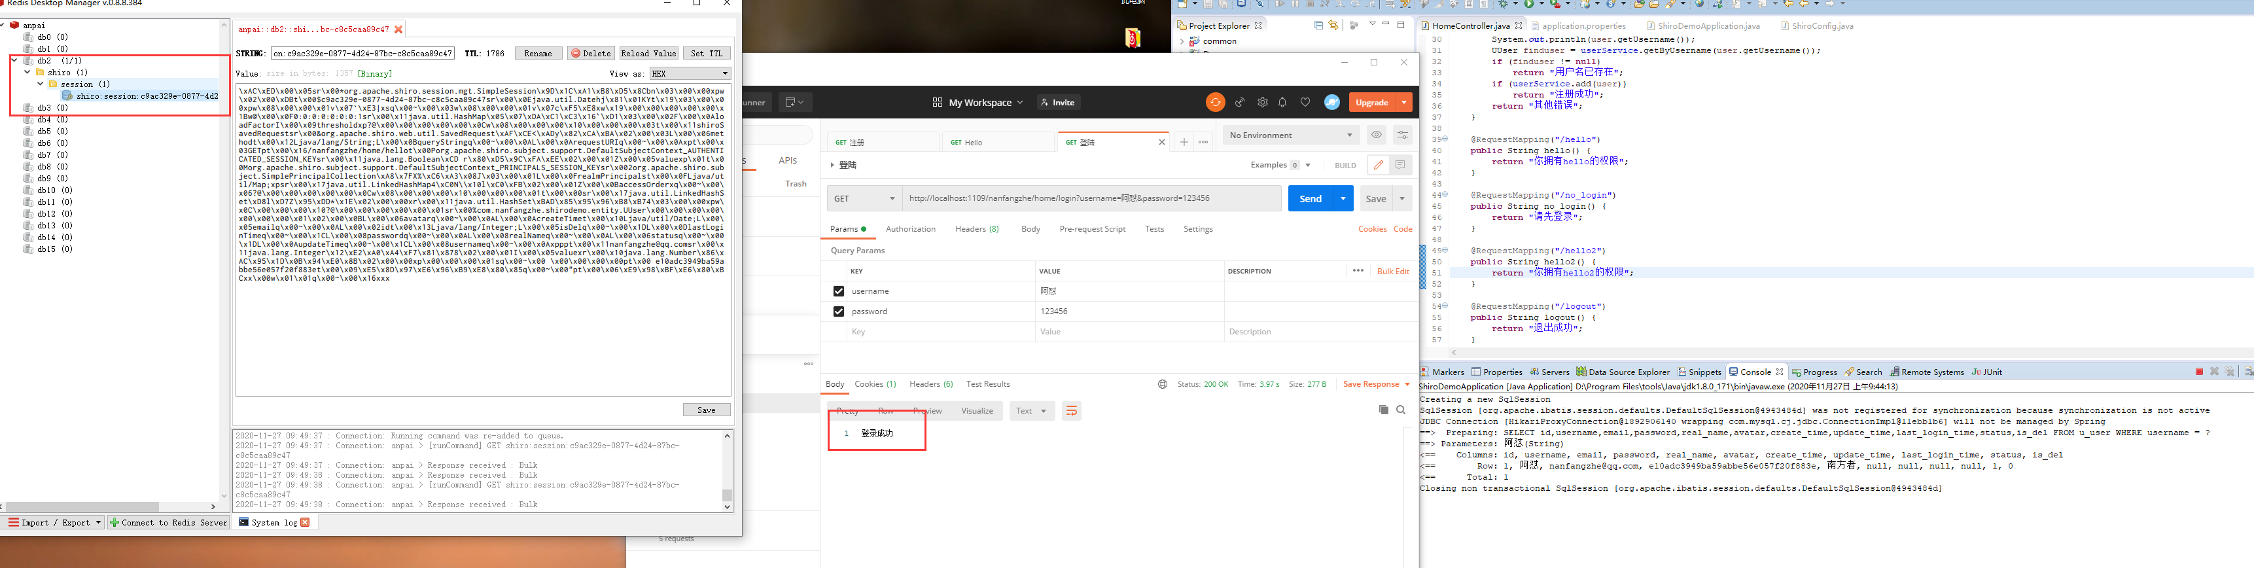Close Postman 登陆 request tab

(x=1162, y=142)
